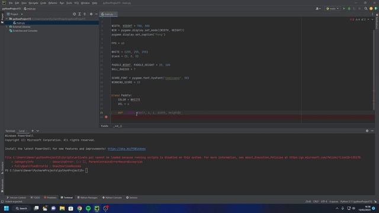
Task: Click errors and warnings inspection indicator
Action: tap(358, 20)
